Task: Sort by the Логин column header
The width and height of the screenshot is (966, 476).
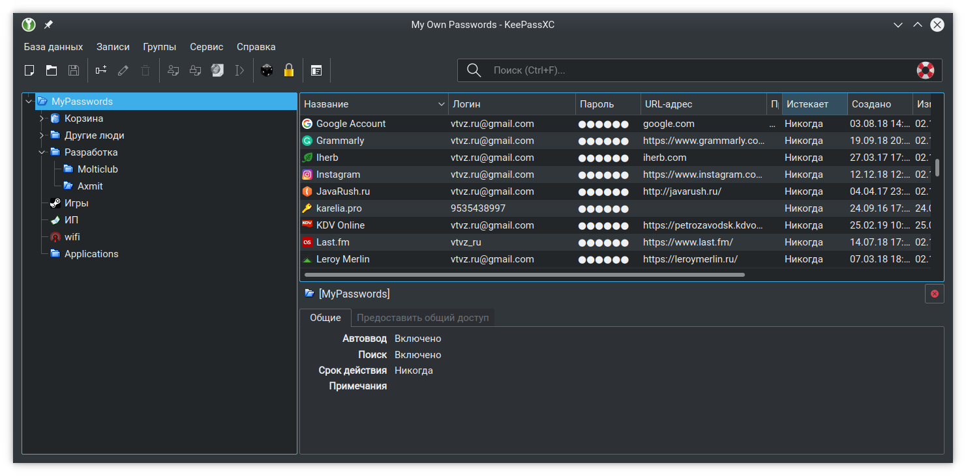Action: pos(512,104)
